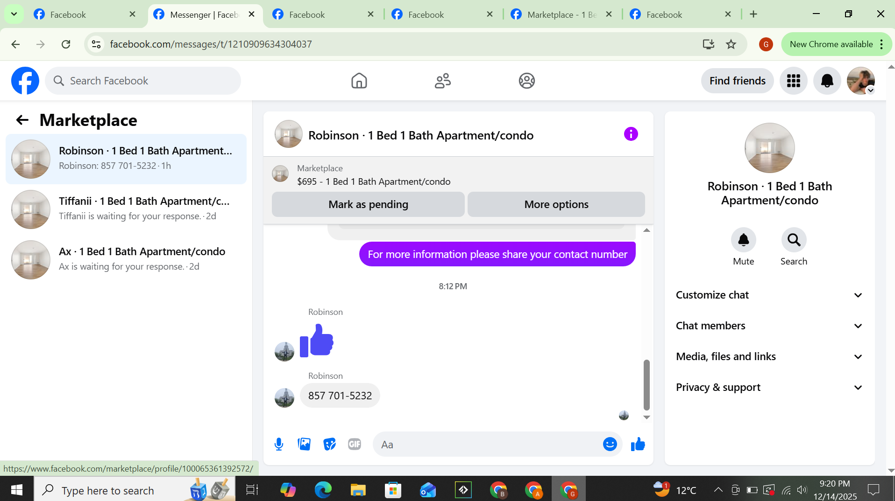
Task: Open Windows Start menu
Action: pyautogui.click(x=17, y=490)
